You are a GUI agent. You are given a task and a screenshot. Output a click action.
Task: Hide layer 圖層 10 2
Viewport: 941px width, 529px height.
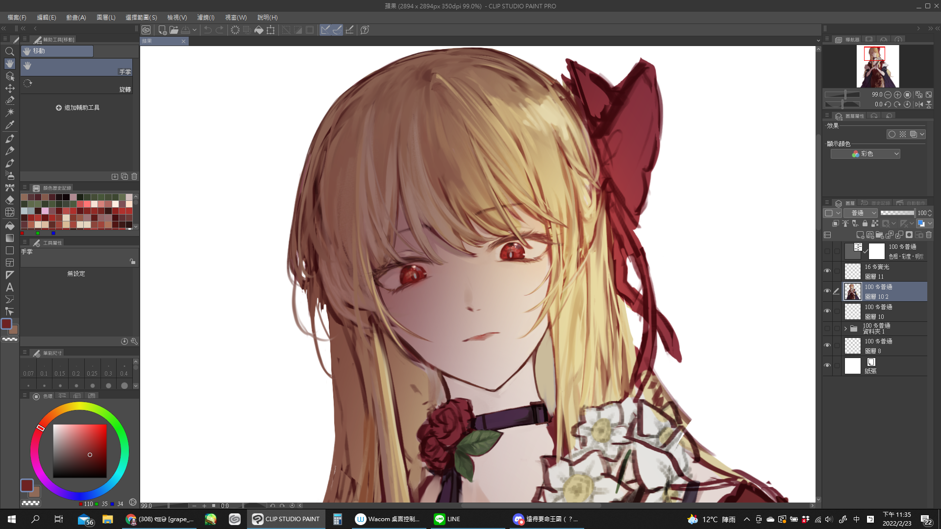click(x=827, y=291)
